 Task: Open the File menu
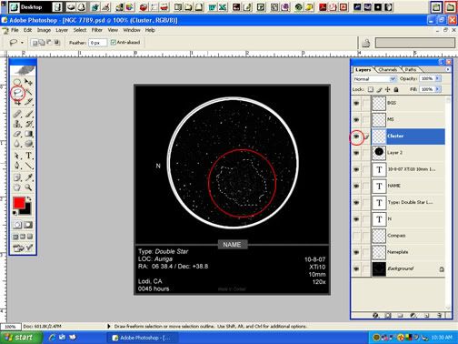(15, 30)
